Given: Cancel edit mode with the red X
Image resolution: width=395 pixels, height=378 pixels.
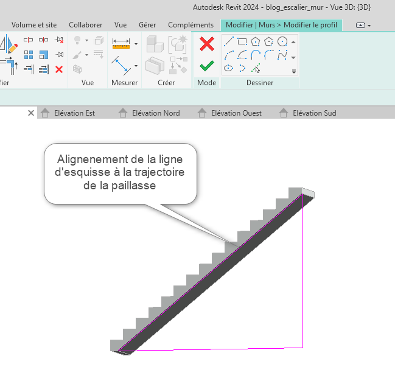Looking at the screenshot, I should pyautogui.click(x=207, y=44).
